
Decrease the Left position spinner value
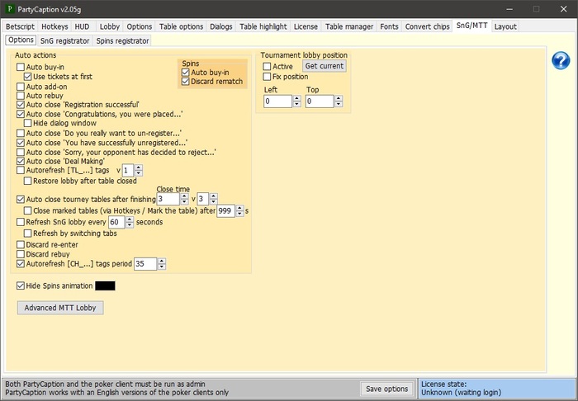pos(297,104)
